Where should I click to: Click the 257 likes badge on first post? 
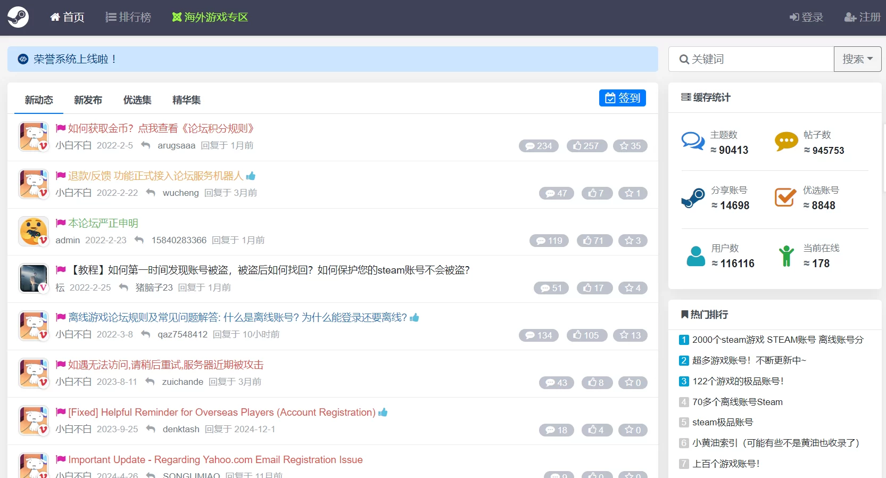click(586, 146)
